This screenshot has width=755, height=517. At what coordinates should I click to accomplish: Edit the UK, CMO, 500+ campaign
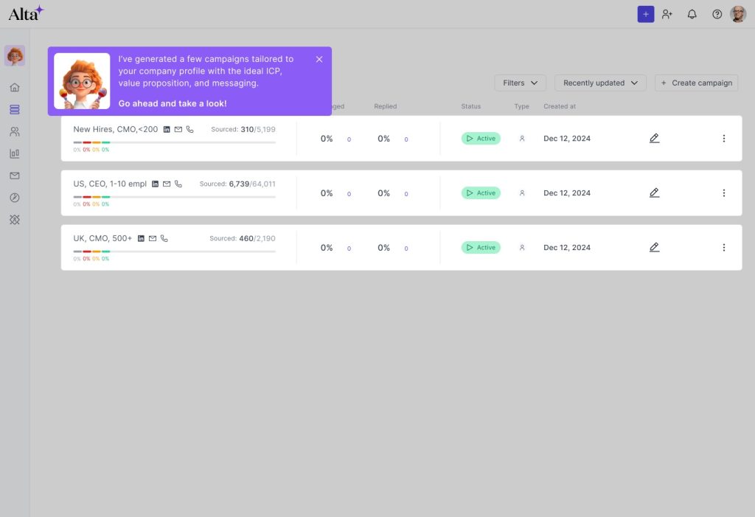pyautogui.click(x=654, y=247)
